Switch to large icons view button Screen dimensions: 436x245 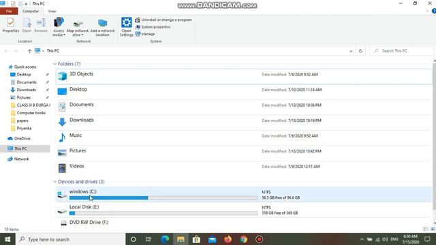point(433,229)
